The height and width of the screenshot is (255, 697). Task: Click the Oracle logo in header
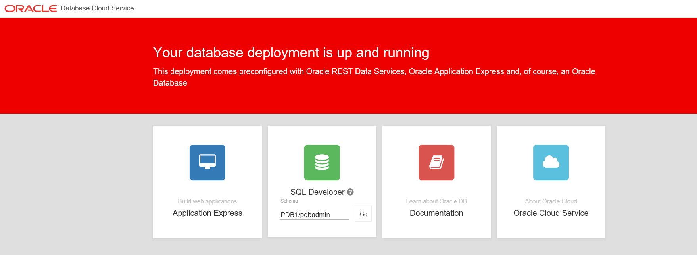tap(31, 8)
